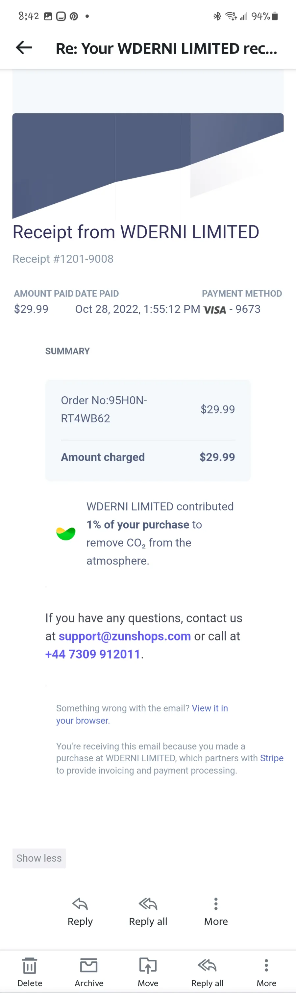The width and height of the screenshot is (296, 993).
Task: Open the support@zunshops.com email link
Action: [125, 636]
